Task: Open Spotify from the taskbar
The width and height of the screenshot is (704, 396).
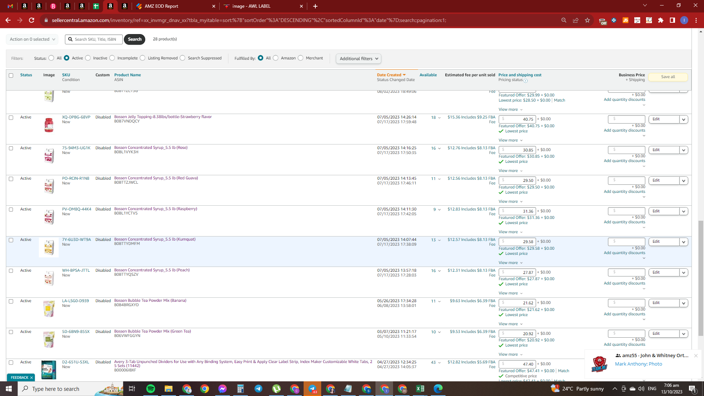Action: tap(151, 389)
